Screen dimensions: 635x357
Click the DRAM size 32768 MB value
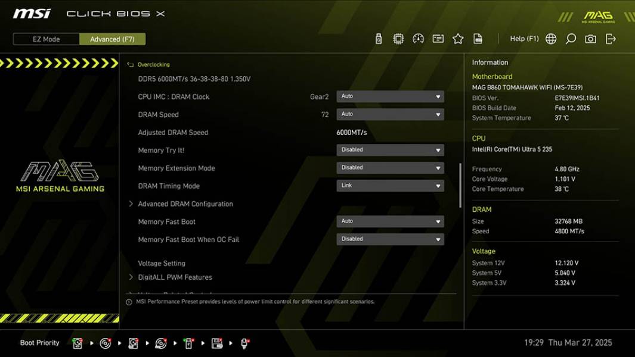coord(569,221)
